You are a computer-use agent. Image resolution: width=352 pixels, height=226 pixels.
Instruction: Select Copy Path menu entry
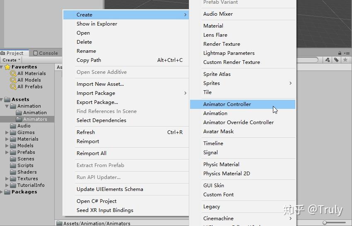pyautogui.click(x=126, y=60)
